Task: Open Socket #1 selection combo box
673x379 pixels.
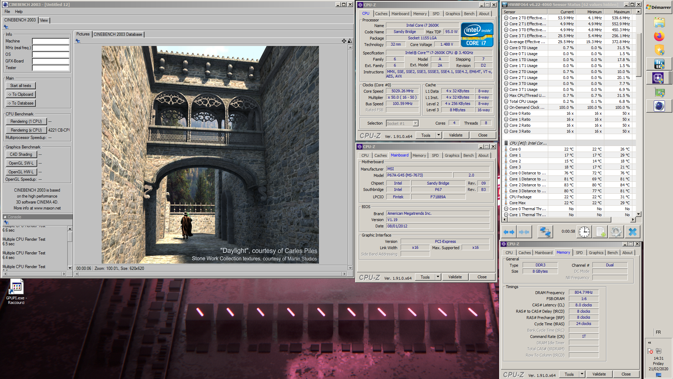Action: [402, 124]
